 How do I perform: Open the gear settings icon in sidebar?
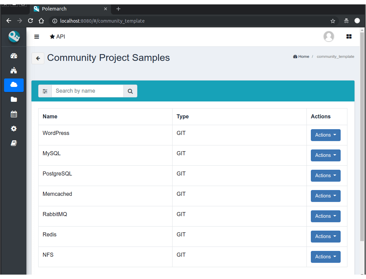(x=14, y=129)
